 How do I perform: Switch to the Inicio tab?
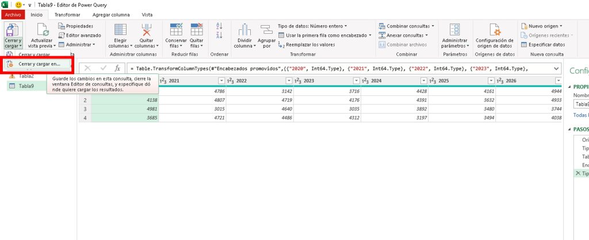(37, 15)
